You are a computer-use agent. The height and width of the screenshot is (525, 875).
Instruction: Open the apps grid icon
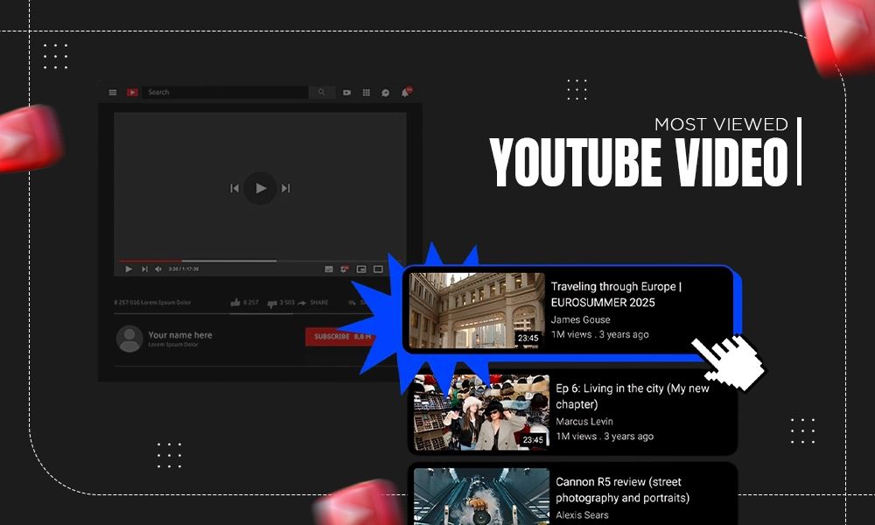click(x=366, y=93)
